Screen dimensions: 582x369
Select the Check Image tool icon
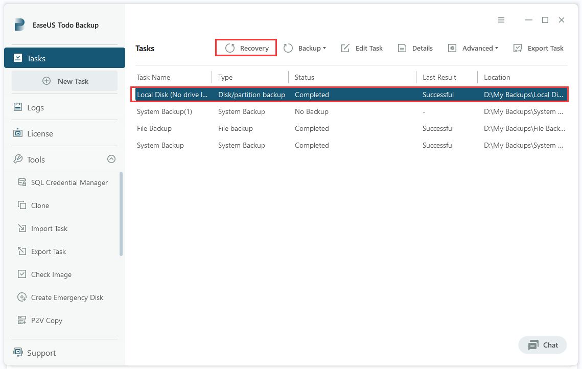point(22,274)
